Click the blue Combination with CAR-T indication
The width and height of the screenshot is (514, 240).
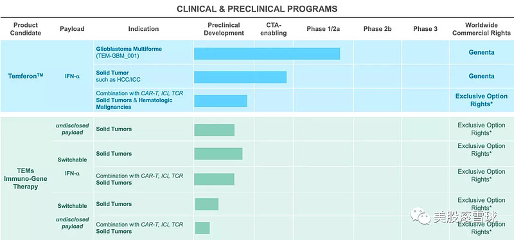point(139,100)
